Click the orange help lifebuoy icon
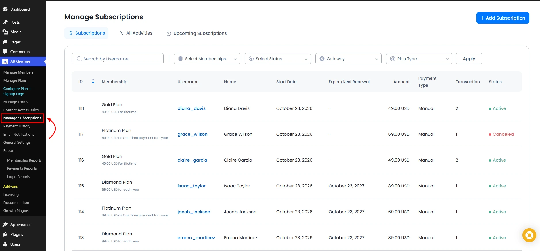The height and width of the screenshot is (251, 540). [529, 235]
